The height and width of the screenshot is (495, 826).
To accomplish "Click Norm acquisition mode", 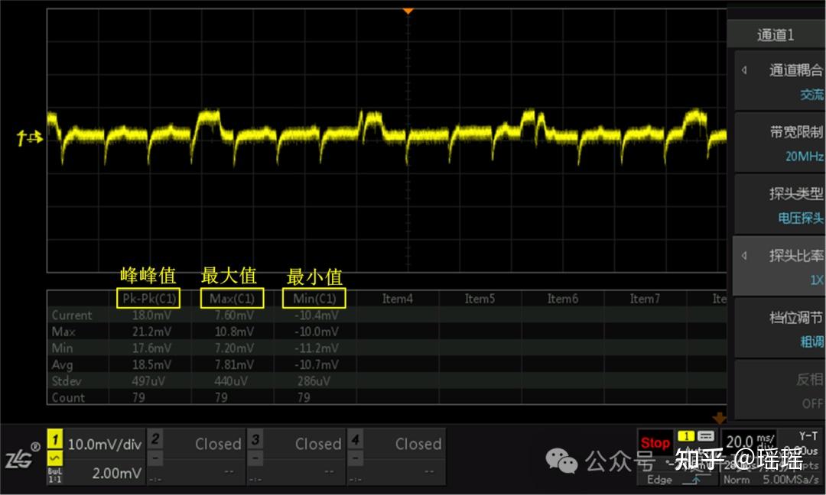I will [x=737, y=480].
